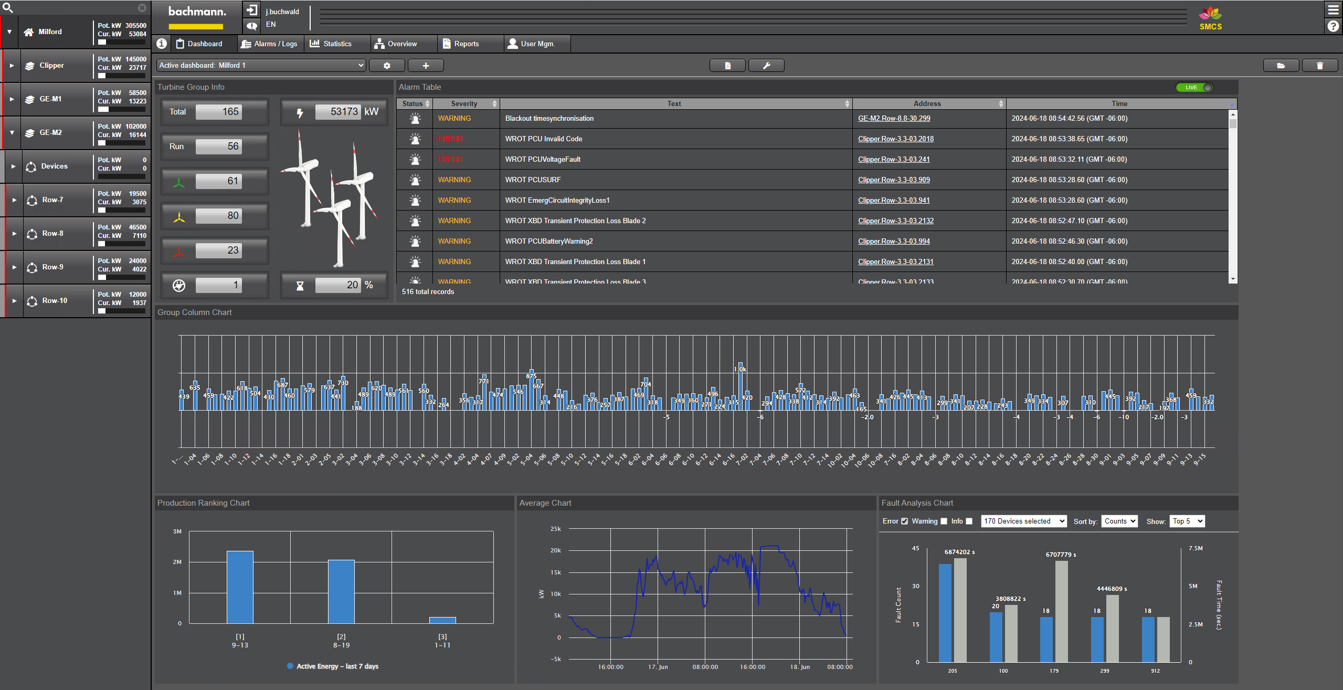Open the help question mark icon
The height and width of the screenshot is (690, 1343).
(1333, 26)
